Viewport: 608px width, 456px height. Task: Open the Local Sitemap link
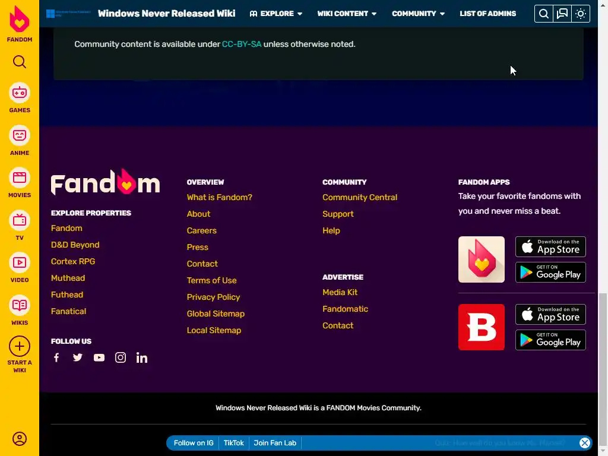coord(214,330)
